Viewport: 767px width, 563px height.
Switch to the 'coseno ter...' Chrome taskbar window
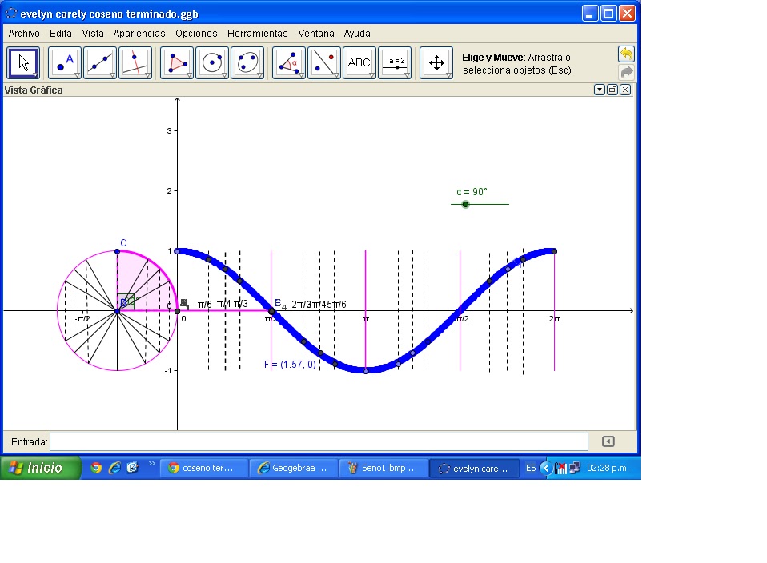point(204,468)
